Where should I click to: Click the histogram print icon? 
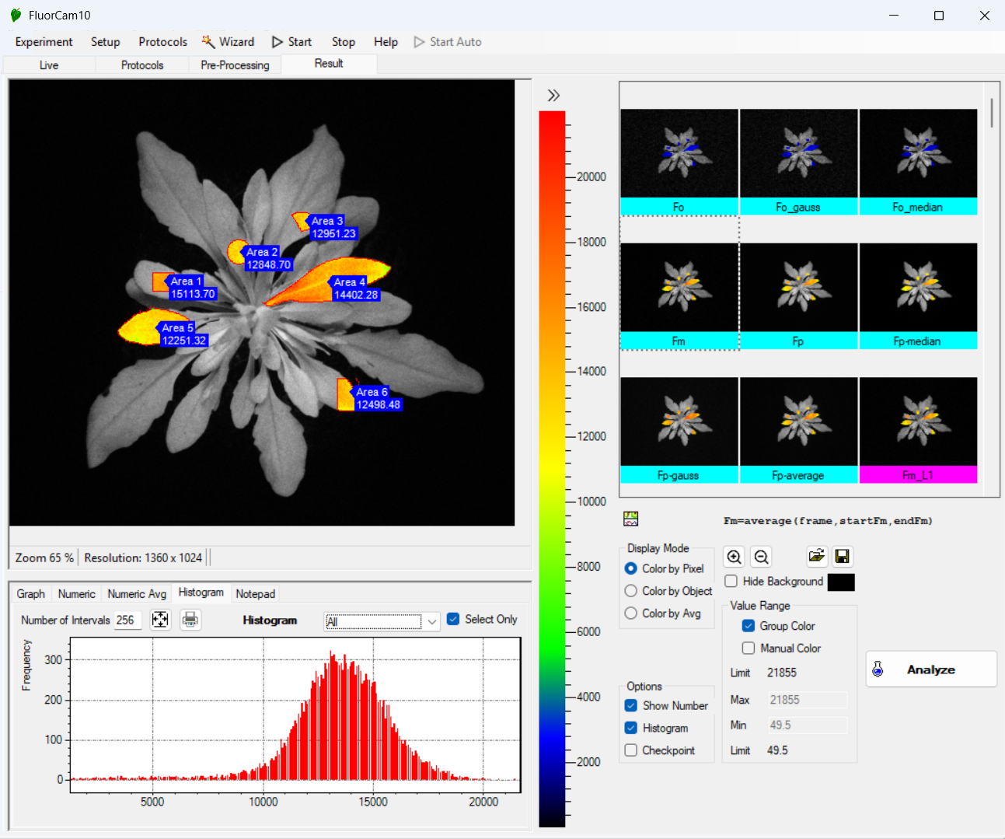click(190, 620)
